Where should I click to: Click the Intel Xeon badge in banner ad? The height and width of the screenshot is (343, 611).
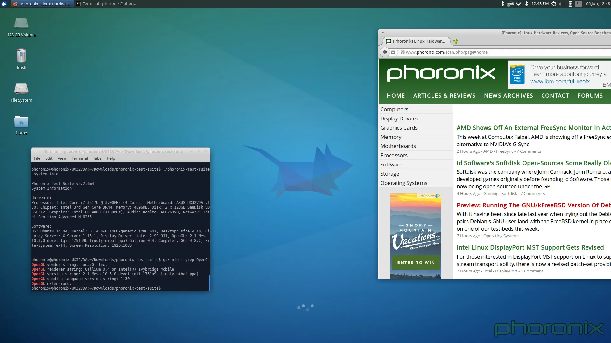point(517,74)
